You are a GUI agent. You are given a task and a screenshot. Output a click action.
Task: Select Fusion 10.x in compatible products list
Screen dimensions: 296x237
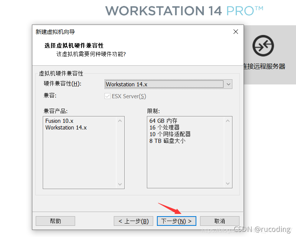(x=59, y=121)
